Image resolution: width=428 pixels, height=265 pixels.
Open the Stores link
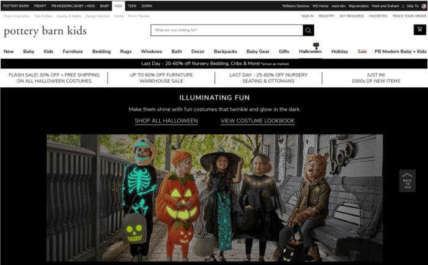coord(119,16)
